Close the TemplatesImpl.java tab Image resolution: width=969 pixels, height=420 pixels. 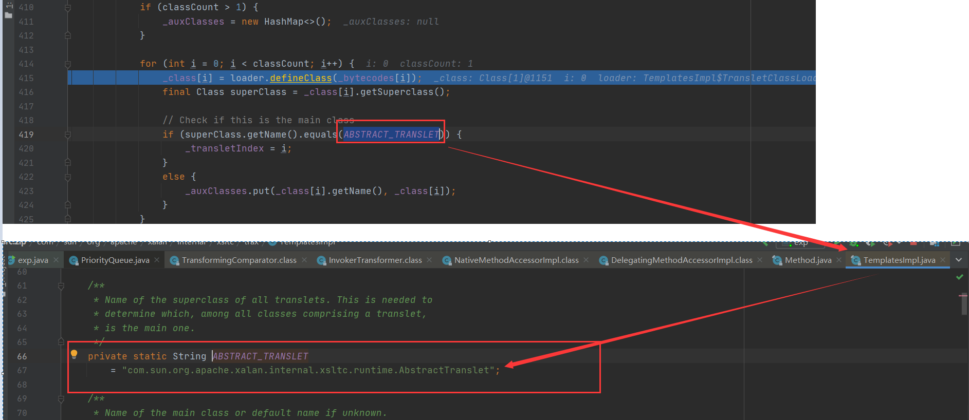click(x=943, y=260)
